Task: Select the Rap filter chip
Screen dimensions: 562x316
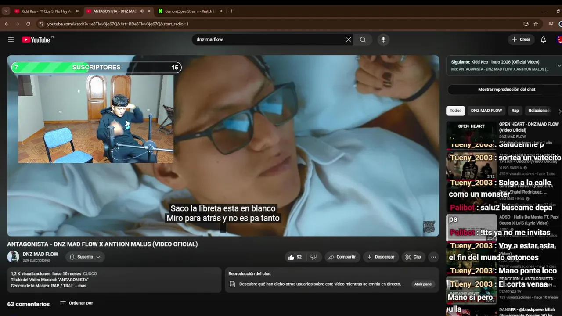Action: coord(515,111)
